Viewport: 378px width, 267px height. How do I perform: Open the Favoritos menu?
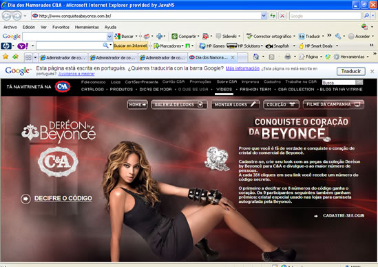pos(61,27)
